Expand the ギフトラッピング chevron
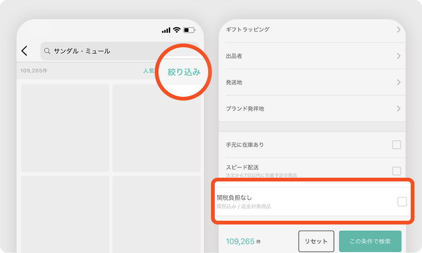Image resolution: width=422 pixels, height=253 pixels. point(399,29)
